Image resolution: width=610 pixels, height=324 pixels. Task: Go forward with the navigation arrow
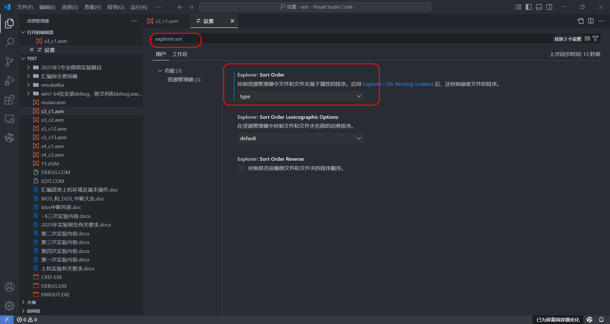tap(191, 7)
